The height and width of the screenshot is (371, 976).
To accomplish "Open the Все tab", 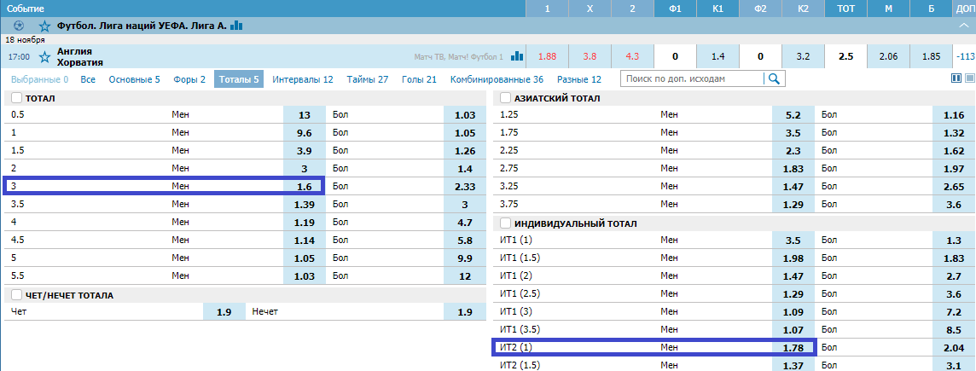I will pyautogui.click(x=88, y=79).
